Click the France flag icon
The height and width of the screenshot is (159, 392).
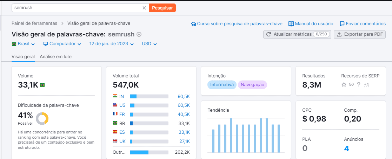pyautogui.click(x=115, y=114)
